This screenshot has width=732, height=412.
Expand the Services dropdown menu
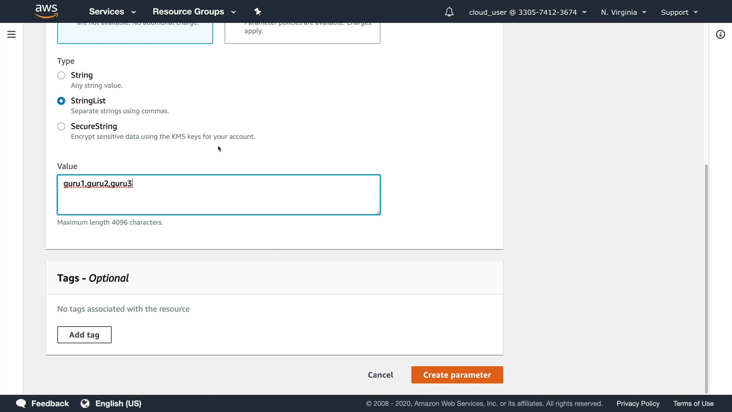click(112, 12)
